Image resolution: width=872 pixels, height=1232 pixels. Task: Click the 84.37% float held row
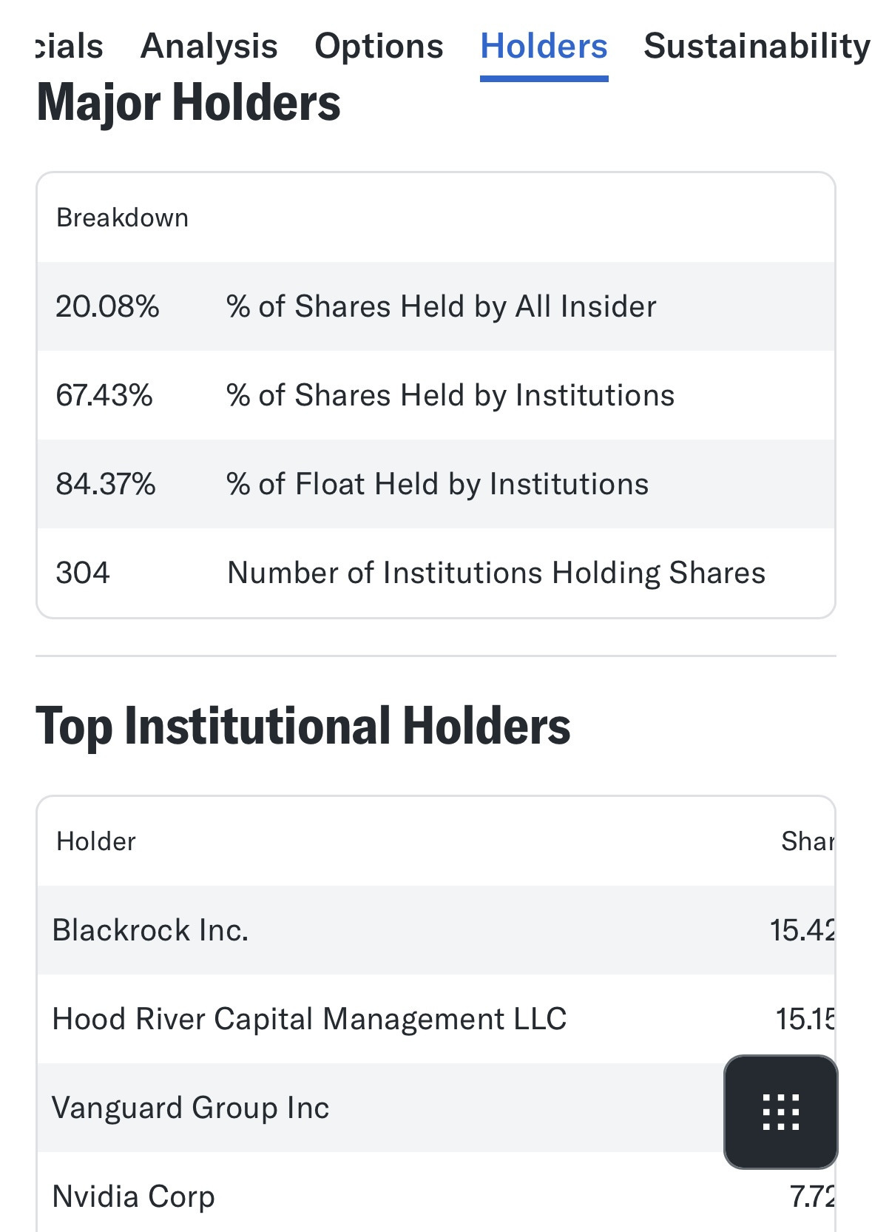pos(436,484)
